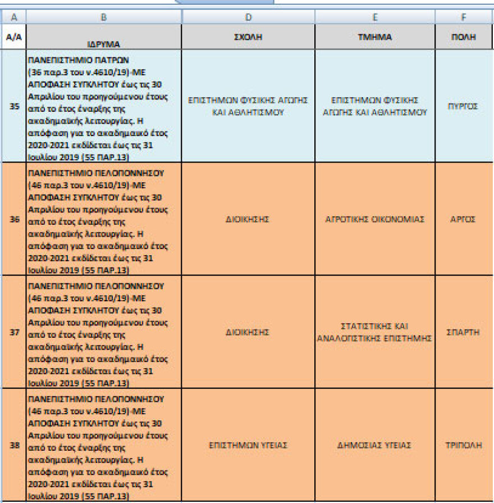Viewport: 494px width, 503px height.
Task: Select the ΑΓΡΟΤΙΚΗΣ ΟΙΚΟΝΟΜΙΑΣ department cell
Action: tap(375, 219)
